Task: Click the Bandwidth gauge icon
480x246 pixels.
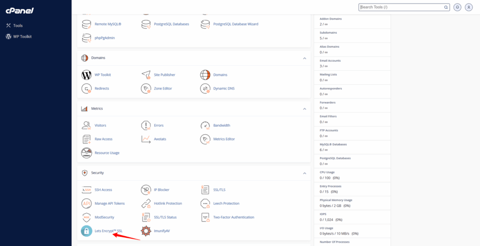Action: 205,125
